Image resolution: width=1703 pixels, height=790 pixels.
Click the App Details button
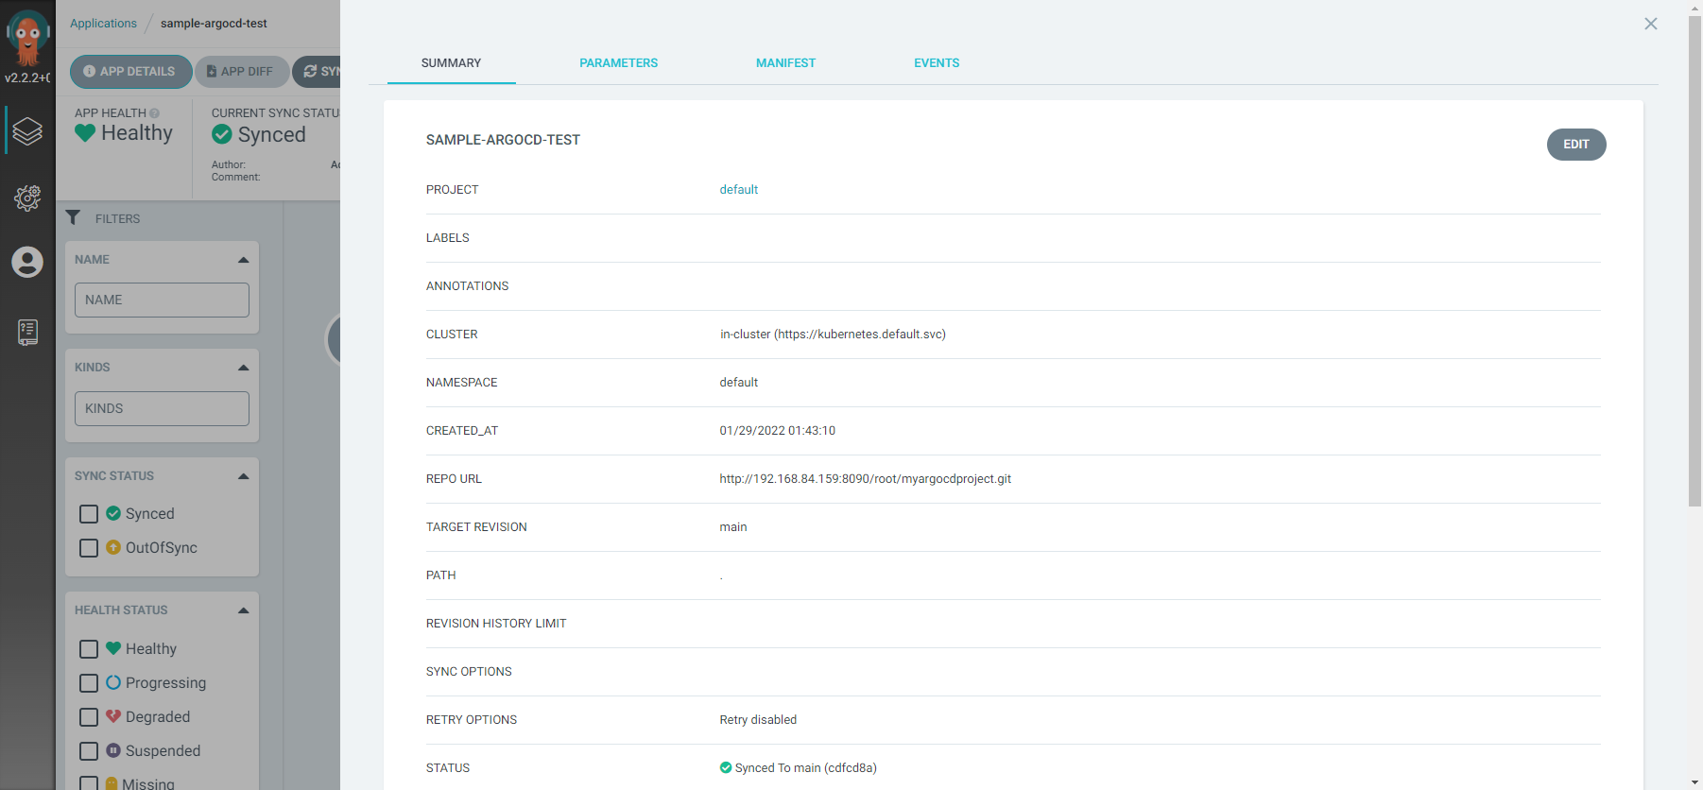130,72
